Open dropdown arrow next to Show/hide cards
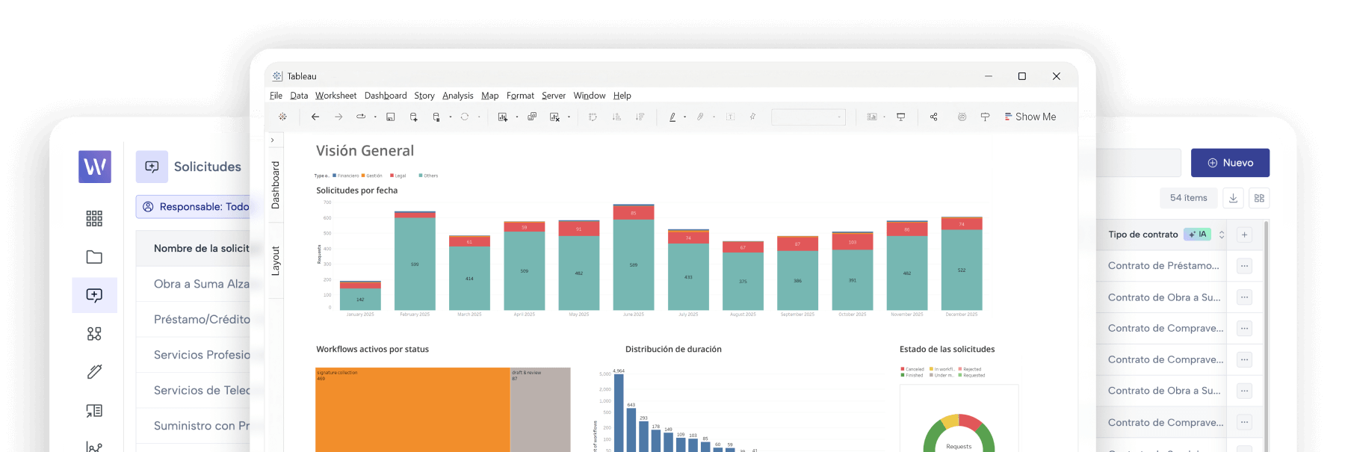 coord(884,117)
